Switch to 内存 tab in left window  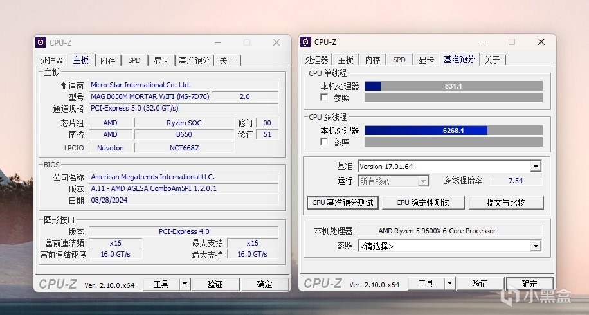[108, 60]
